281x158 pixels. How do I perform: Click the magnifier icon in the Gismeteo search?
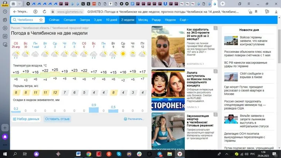pyautogui.click(x=14, y=20)
